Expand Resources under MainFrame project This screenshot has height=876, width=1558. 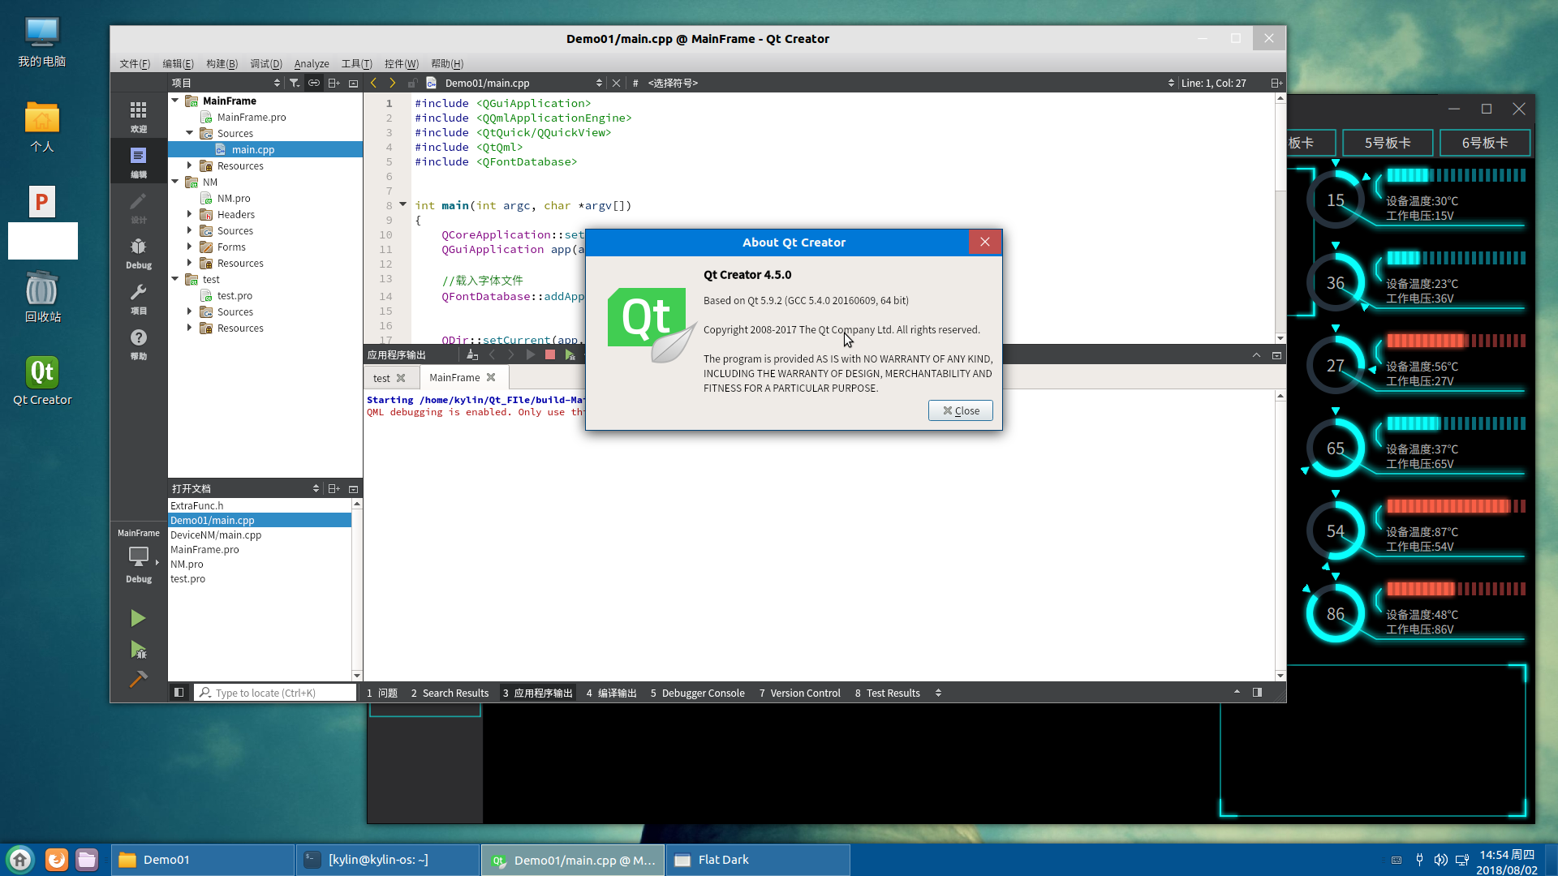(x=190, y=165)
